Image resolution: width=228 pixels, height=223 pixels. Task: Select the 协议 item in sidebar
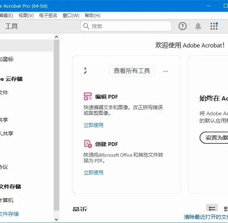[x=4, y=167]
